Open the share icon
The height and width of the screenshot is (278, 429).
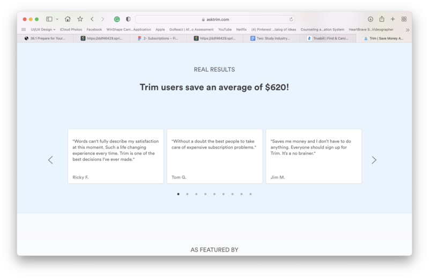coord(382,19)
